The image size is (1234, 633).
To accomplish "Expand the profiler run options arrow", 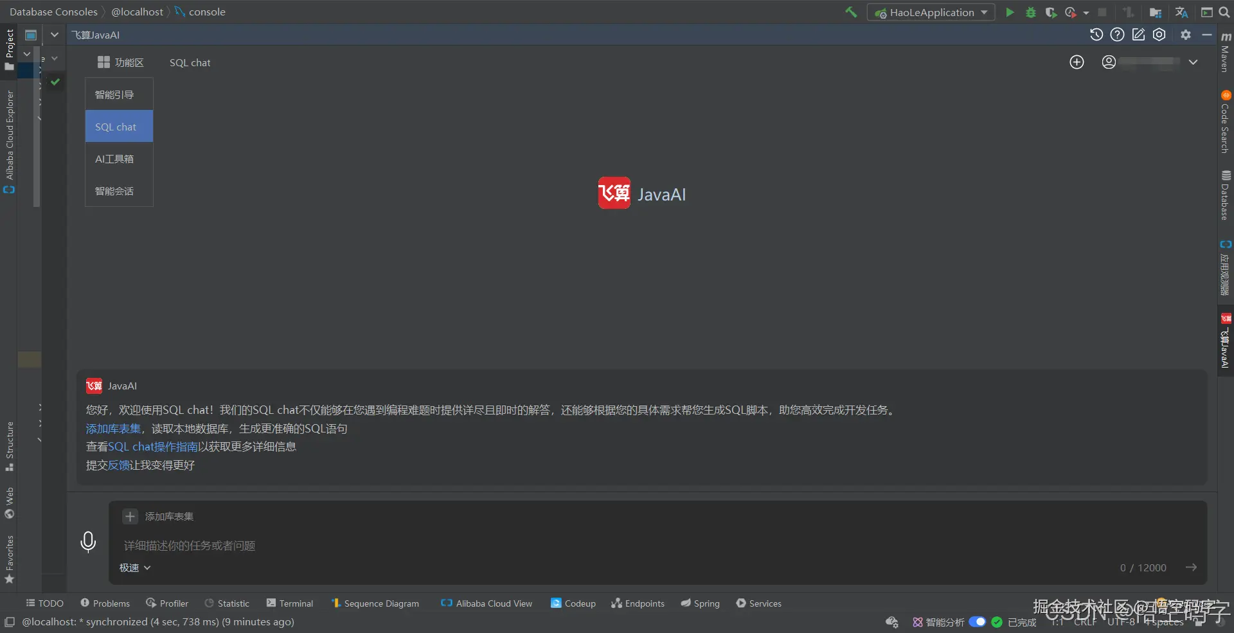I will [1086, 13].
